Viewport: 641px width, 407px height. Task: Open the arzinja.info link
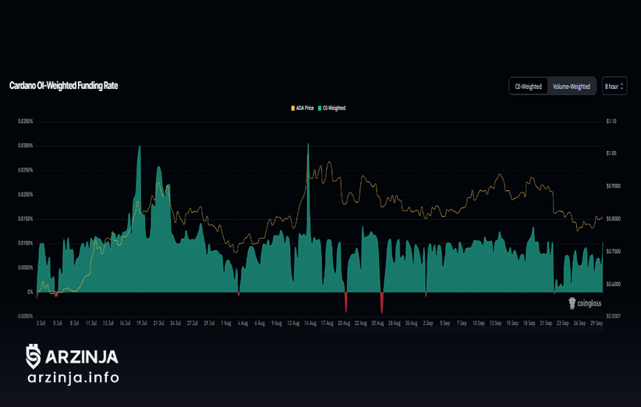coord(73,378)
